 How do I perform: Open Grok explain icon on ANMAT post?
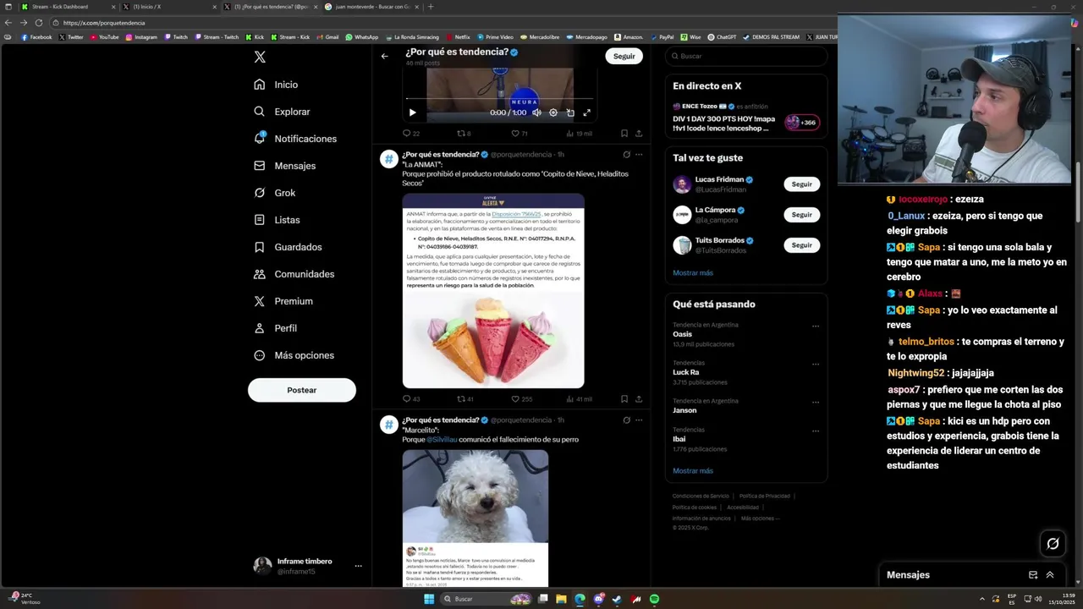pos(626,155)
